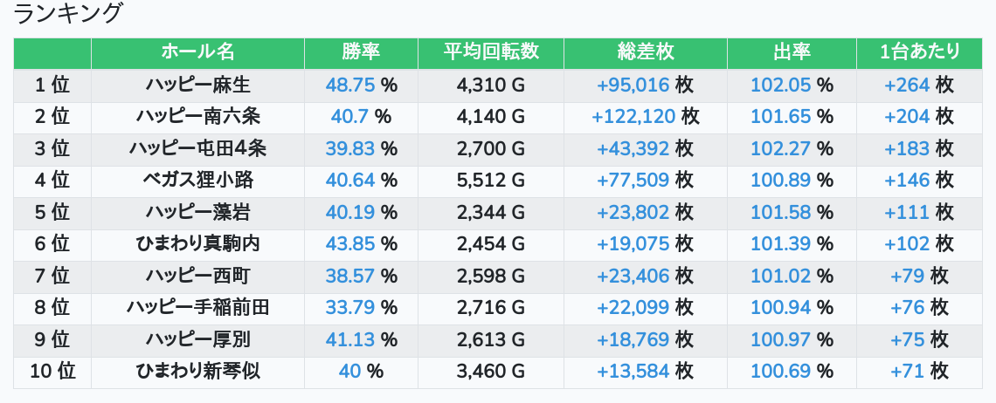Click ハッピー厚別 hall name

[x=197, y=339]
